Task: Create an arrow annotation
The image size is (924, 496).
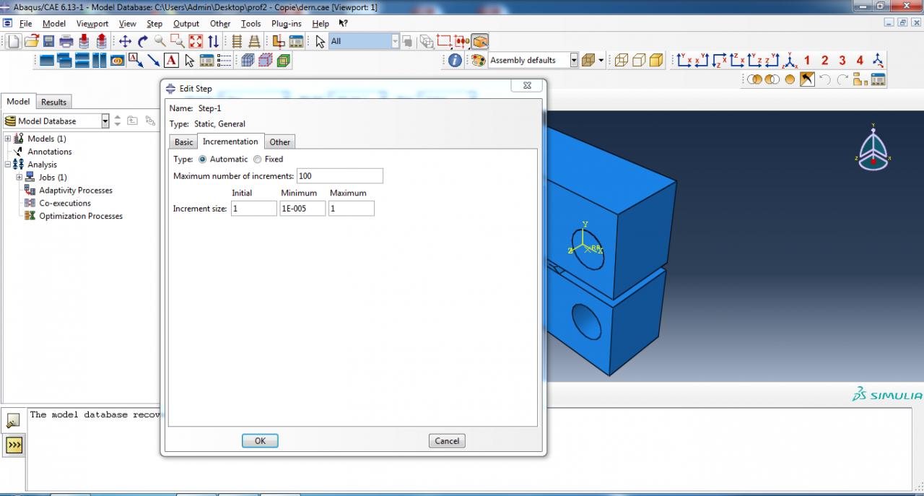Action: pyautogui.click(x=153, y=61)
